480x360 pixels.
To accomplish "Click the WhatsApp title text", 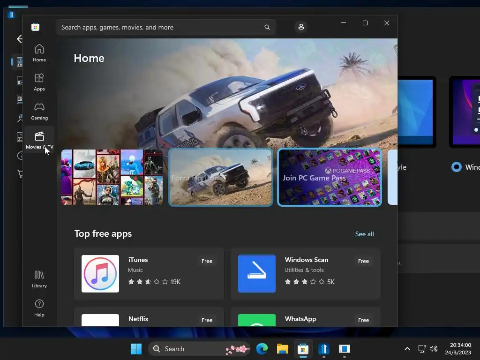I will pos(300,319).
